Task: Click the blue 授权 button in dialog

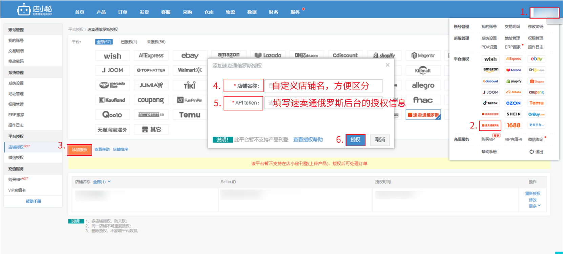Action: [x=355, y=140]
